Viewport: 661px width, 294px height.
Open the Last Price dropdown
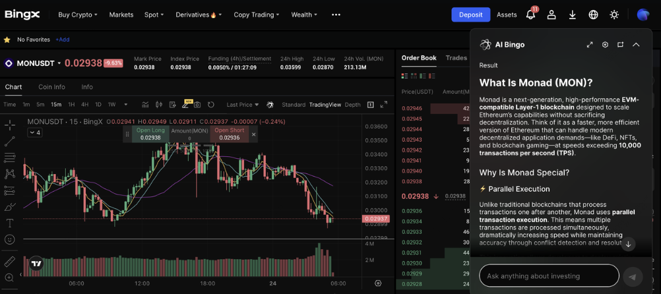coord(242,105)
